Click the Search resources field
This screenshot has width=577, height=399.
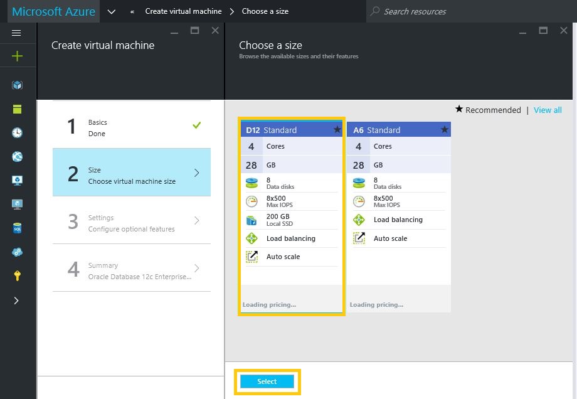pos(471,11)
